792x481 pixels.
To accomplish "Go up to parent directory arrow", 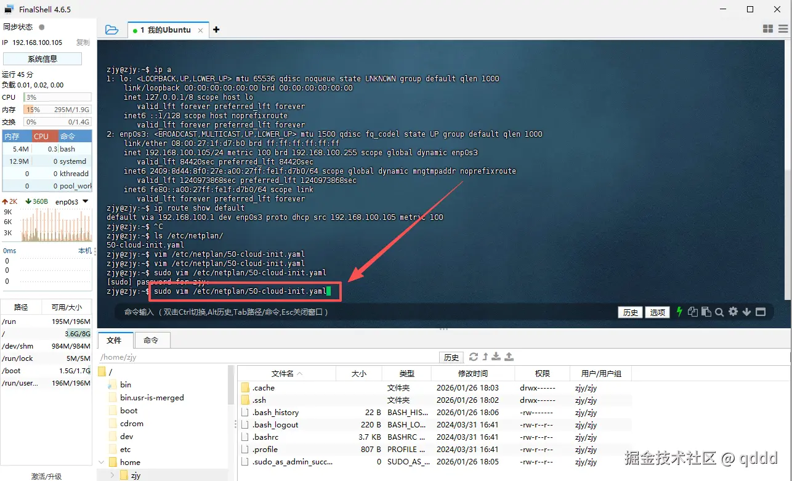I will click(485, 357).
